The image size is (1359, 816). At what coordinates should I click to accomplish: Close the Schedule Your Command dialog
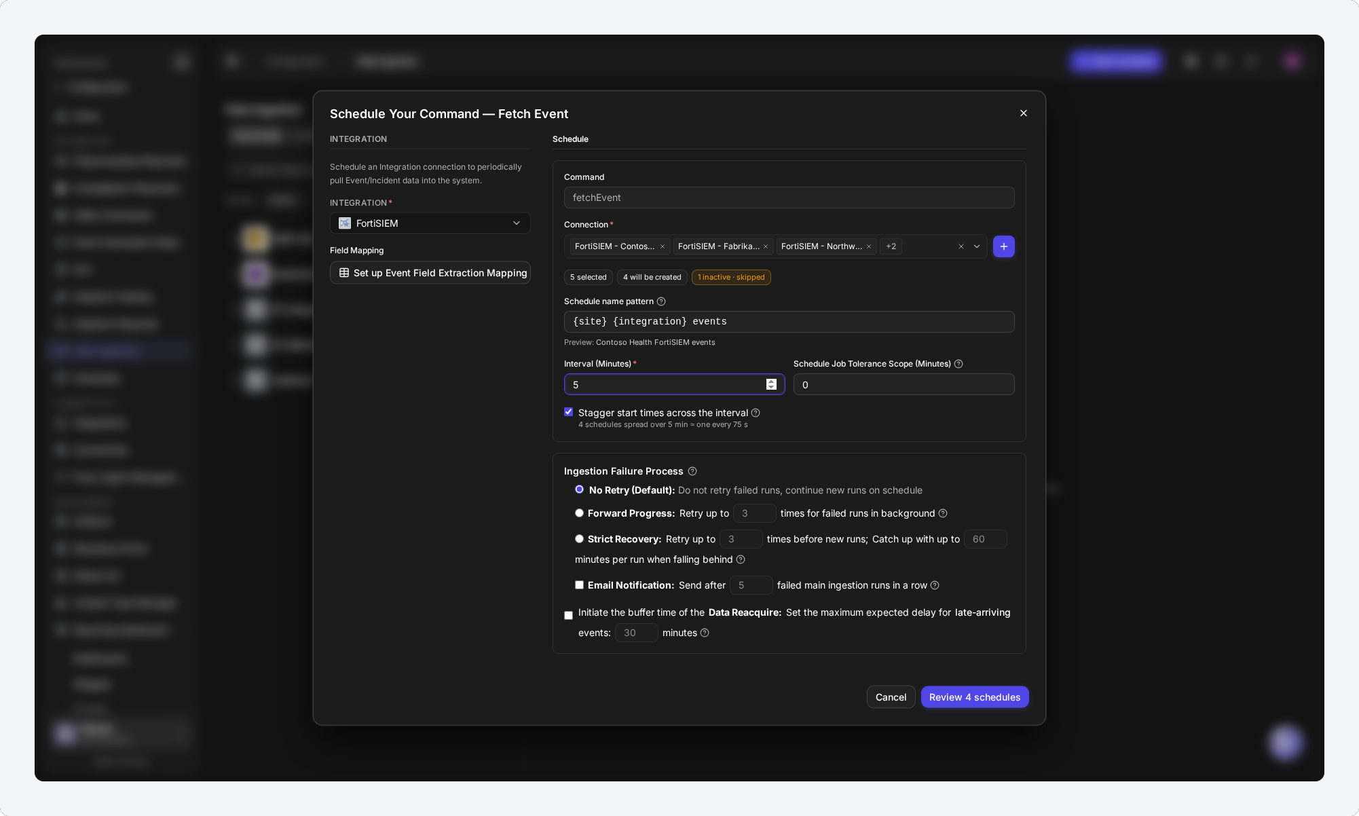coord(1024,113)
